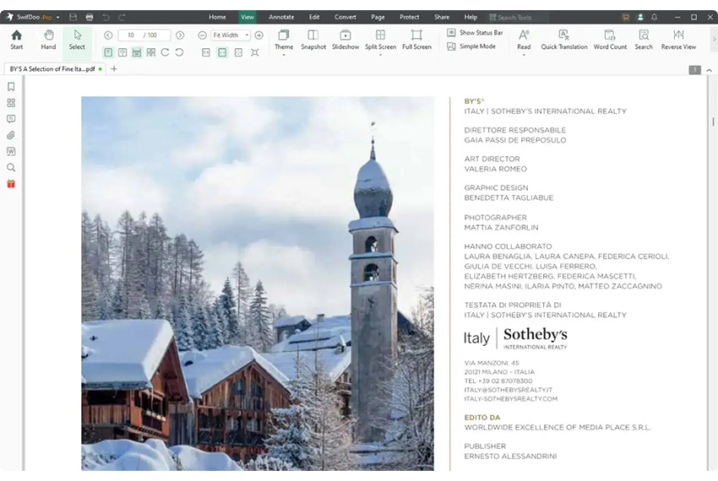Open the page thumbnails sidebar panel
The width and height of the screenshot is (718, 481).
pos(11,103)
